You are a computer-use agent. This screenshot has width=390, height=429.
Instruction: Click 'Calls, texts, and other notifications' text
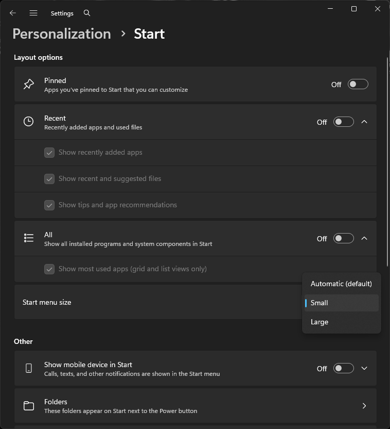tap(132, 374)
